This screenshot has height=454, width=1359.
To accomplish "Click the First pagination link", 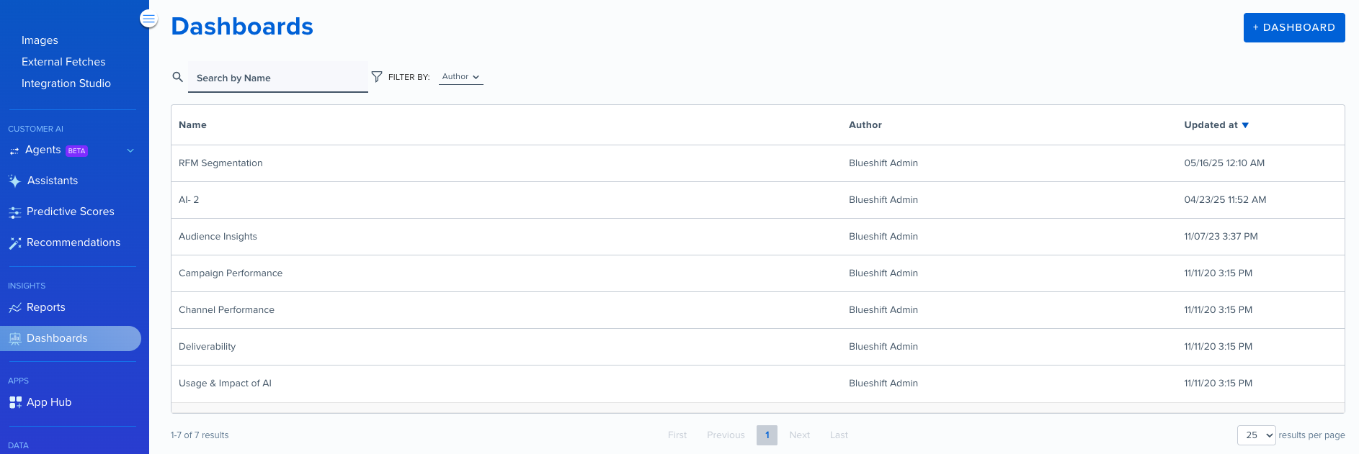I will point(677,435).
